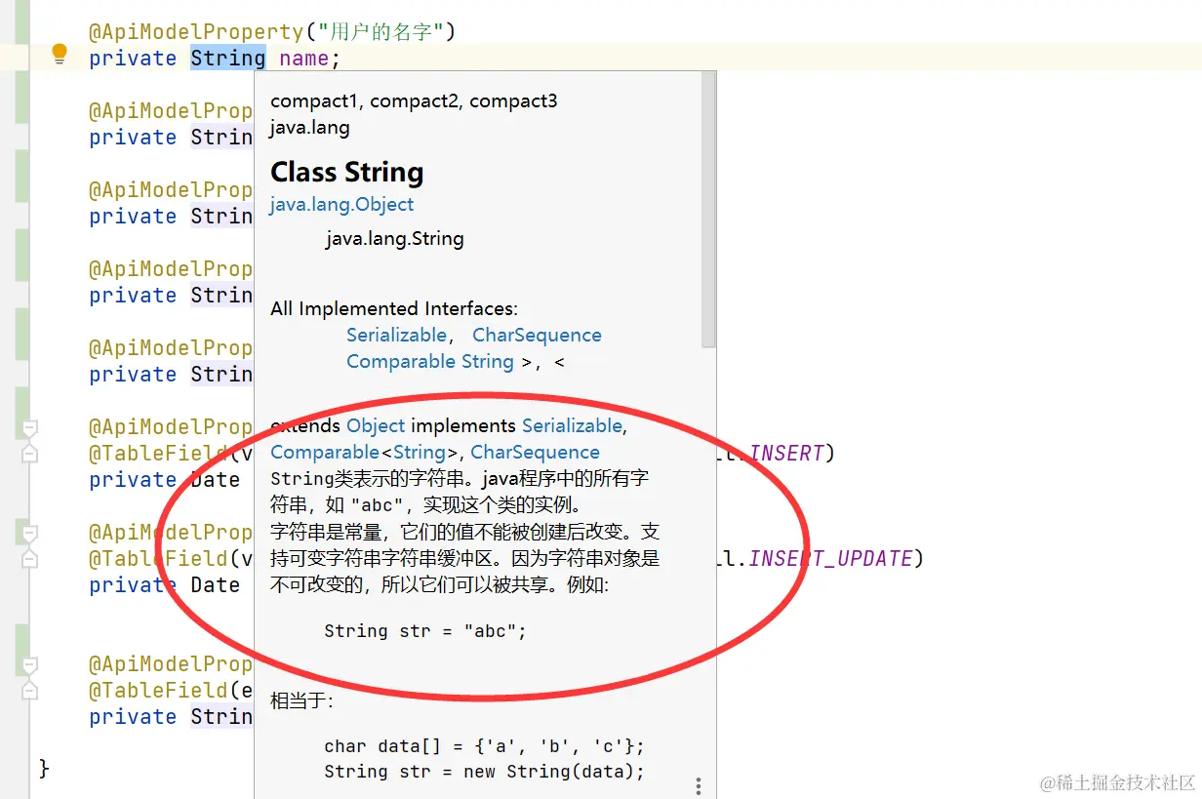Click the Object link after 'extends'
1202x799 pixels.
pos(376,425)
